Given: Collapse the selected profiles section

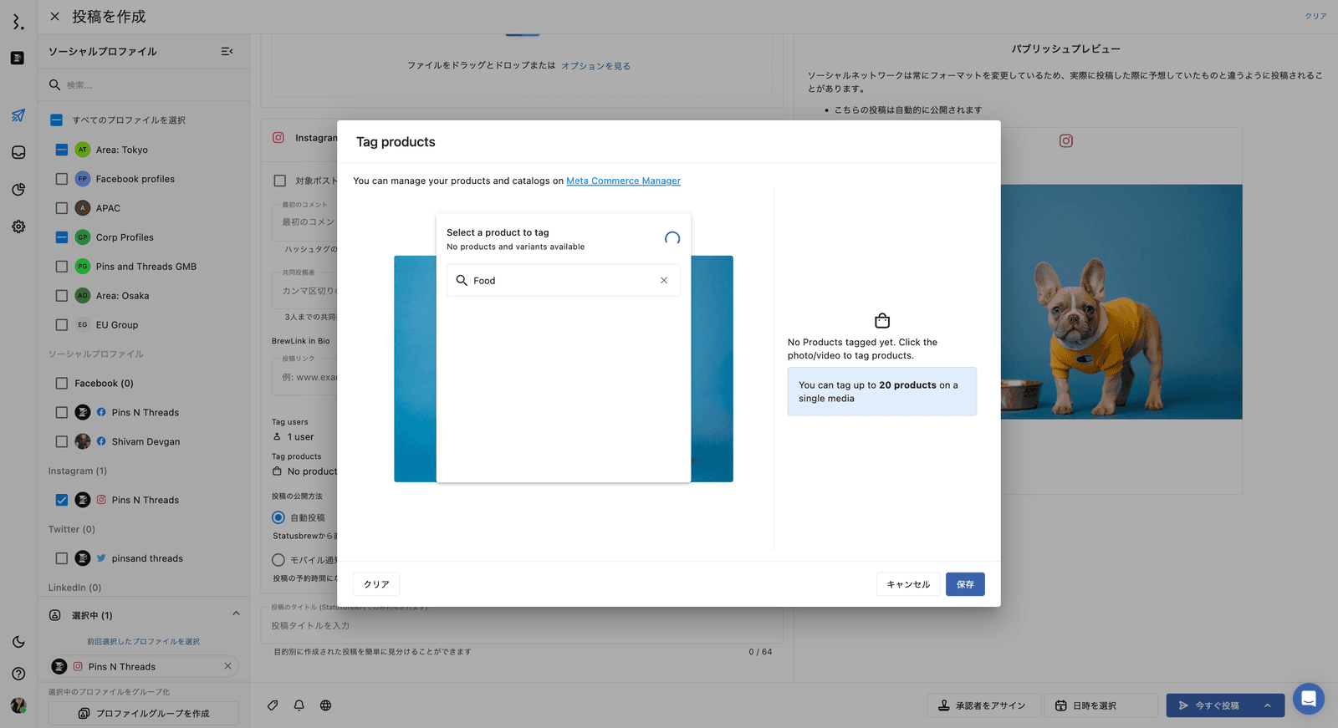Looking at the screenshot, I should point(236,614).
